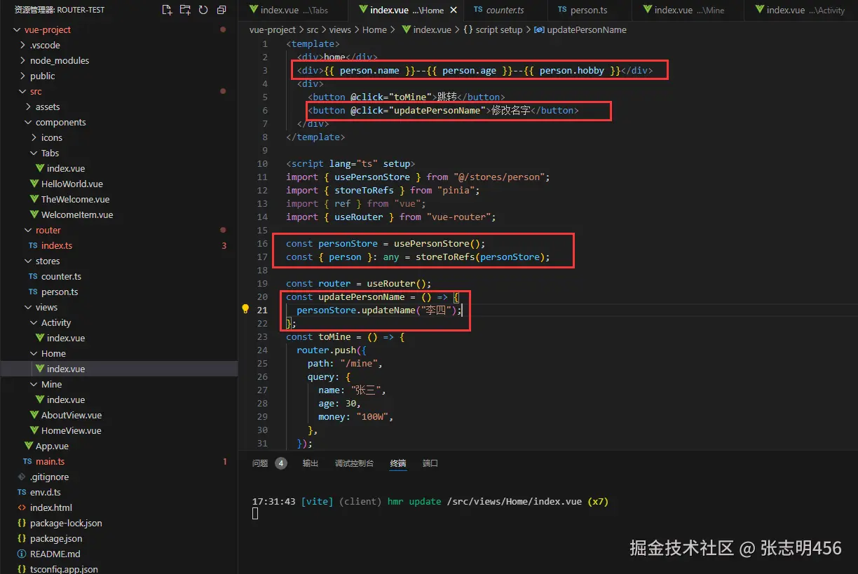
Task: Click the TS icon beside index.ts in router folder
Action: coord(33,245)
